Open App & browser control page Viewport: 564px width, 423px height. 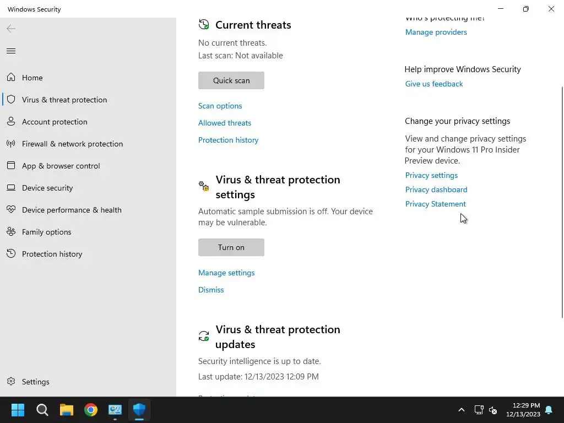coord(61,166)
